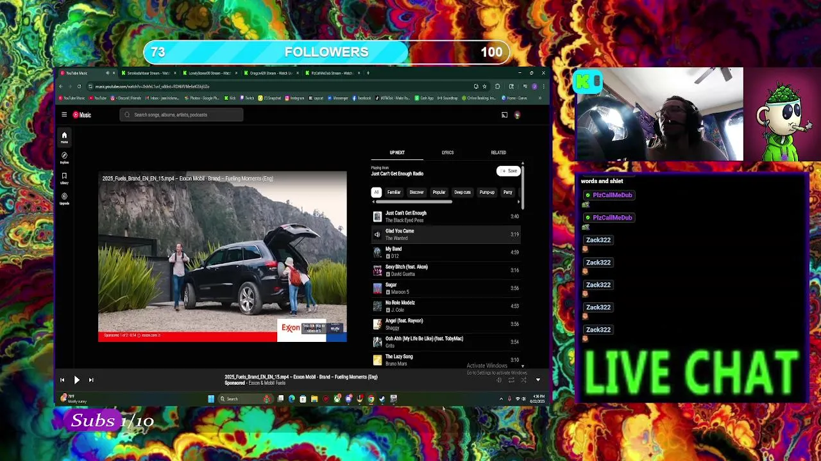Play Sugar by Maroon 5

446,288
